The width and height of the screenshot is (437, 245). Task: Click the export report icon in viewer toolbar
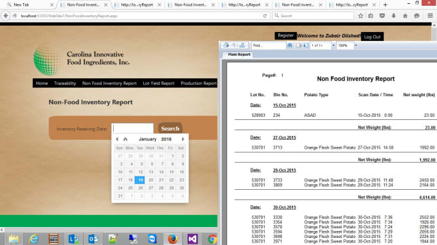pyautogui.click(x=242, y=45)
